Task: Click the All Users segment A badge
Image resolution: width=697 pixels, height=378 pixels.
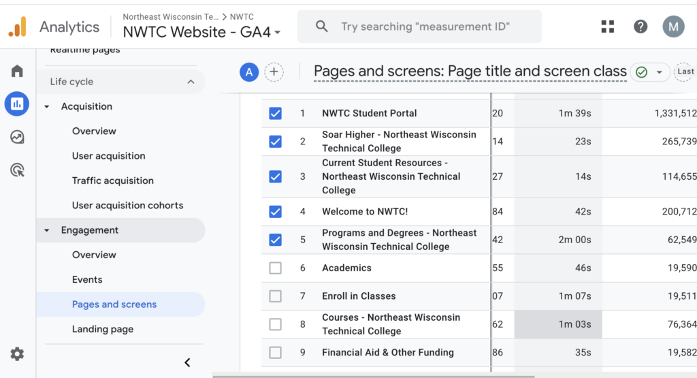Action: point(249,72)
